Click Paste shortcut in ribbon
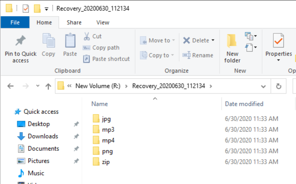Image resolution: width=296 pixels, height=184 pixels. tap(107, 59)
